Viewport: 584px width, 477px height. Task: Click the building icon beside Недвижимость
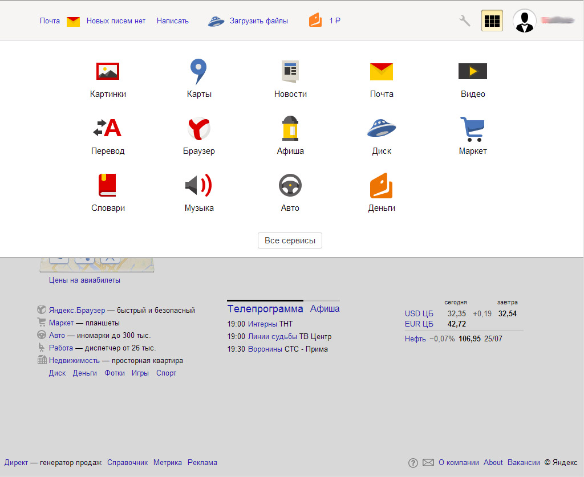(42, 360)
